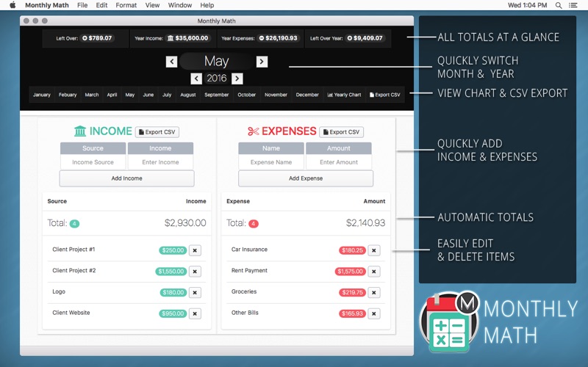The height and width of the screenshot is (367, 588).
Task: Focus the Income Source input field
Action: [x=93, y=162]
